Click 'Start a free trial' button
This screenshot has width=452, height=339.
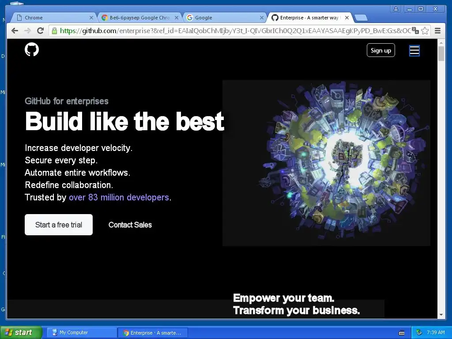pos(59,225)
